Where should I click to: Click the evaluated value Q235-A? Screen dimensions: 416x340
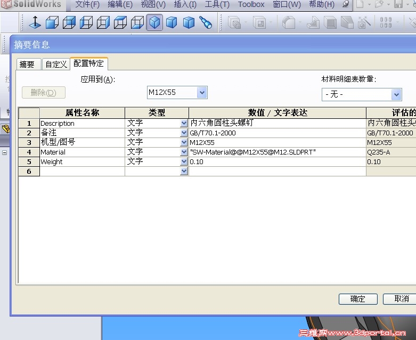tap(391, 152)
